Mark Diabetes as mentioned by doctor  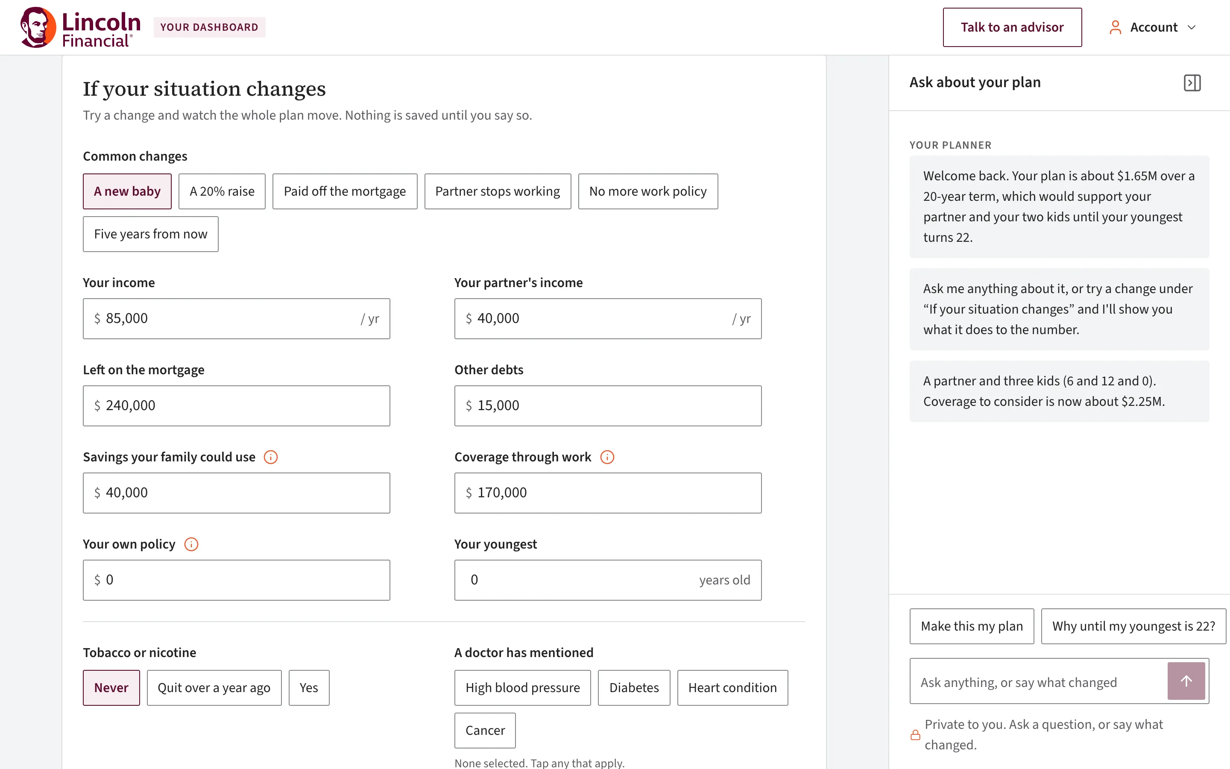pos(634,688)
